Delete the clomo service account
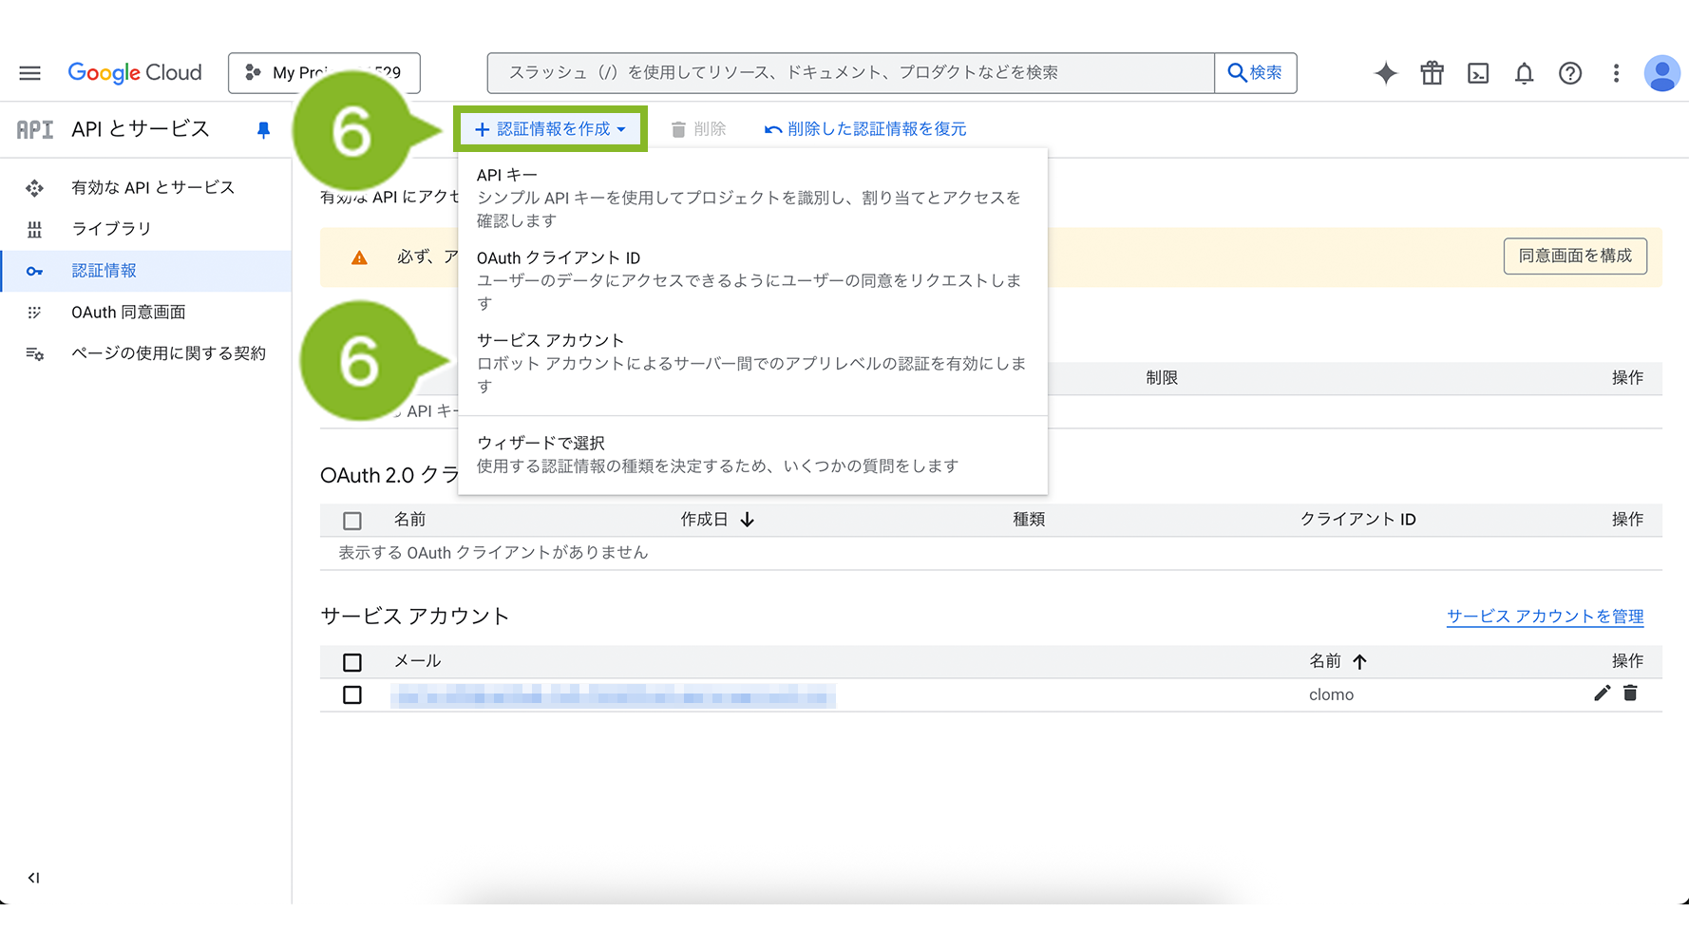The image size is (1689, 950). [x=1630, y=693]
